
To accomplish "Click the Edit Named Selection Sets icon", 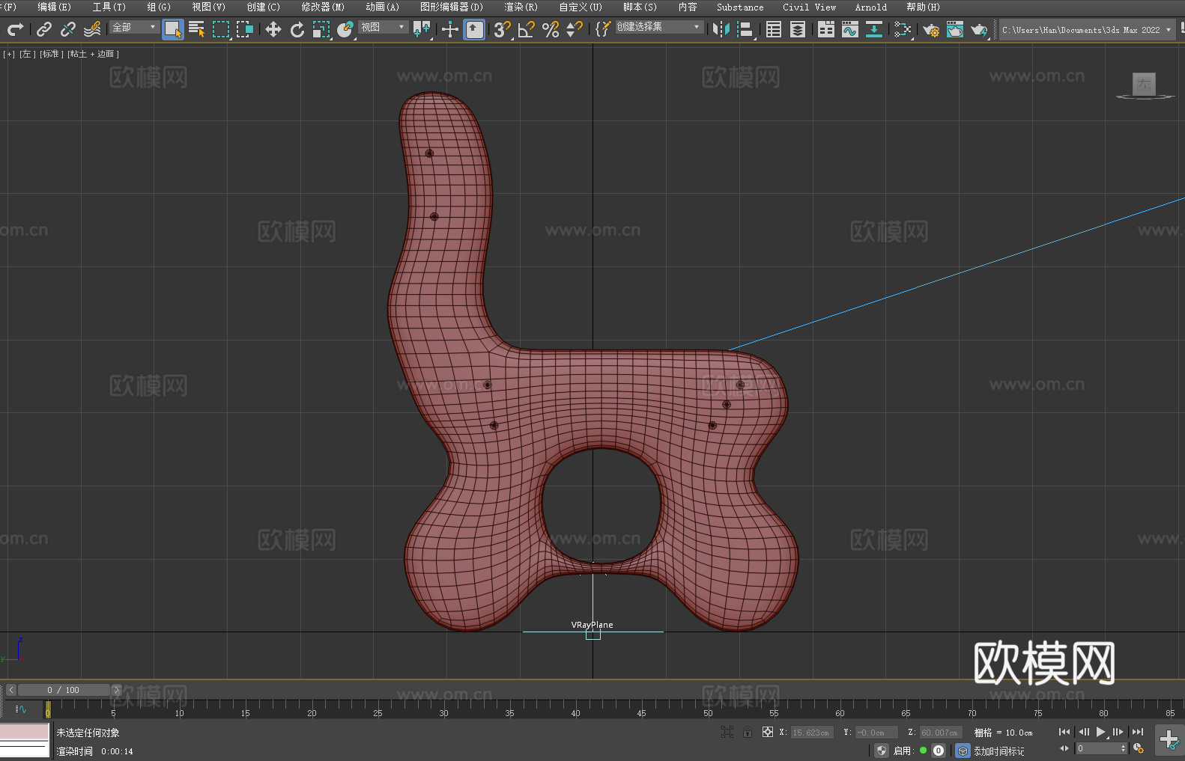I will [603, 29].
